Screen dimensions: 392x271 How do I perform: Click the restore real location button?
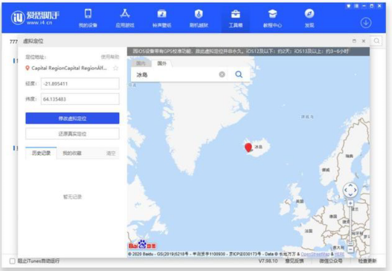point(72,134)
